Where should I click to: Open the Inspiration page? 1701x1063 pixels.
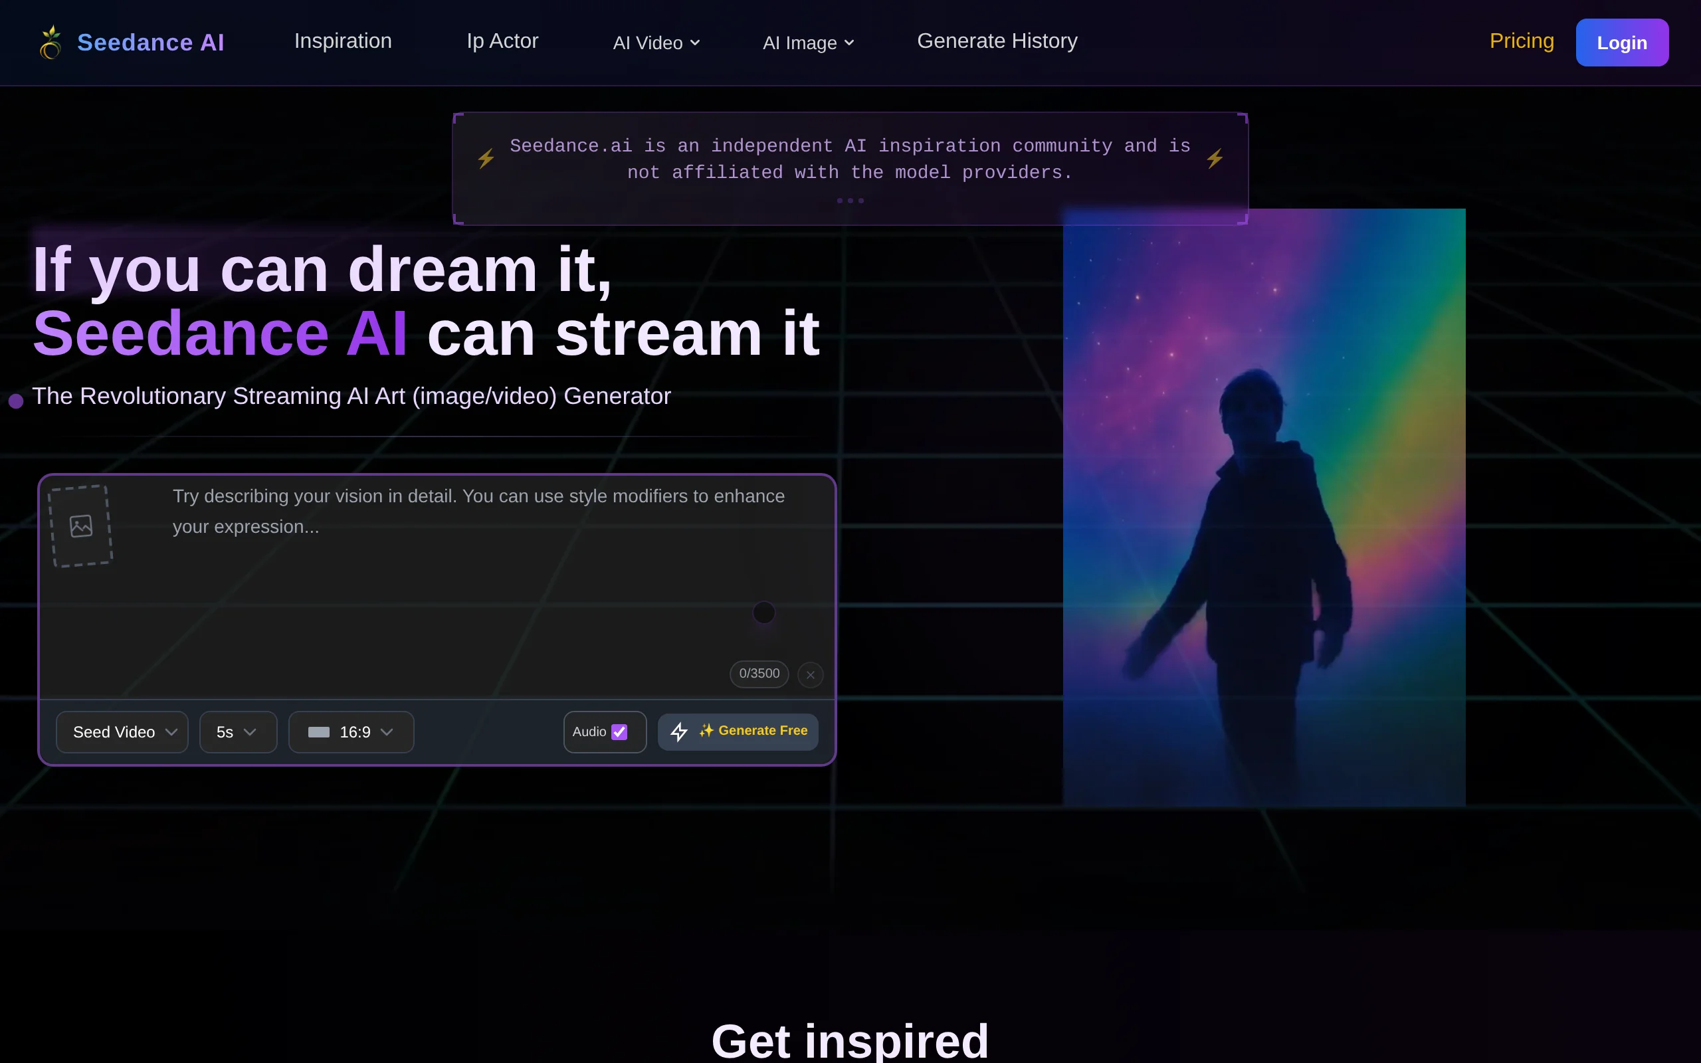point(343,41)
